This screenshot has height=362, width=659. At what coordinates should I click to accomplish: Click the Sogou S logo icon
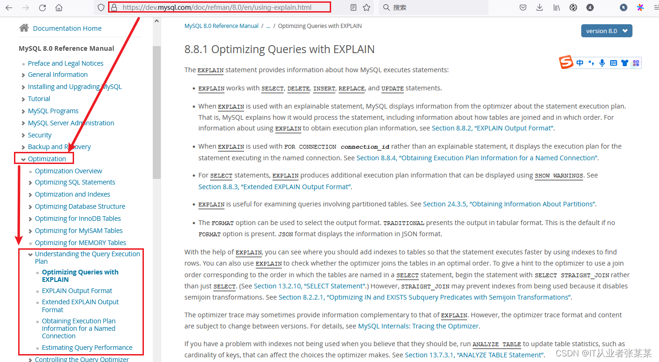point(566,62)
